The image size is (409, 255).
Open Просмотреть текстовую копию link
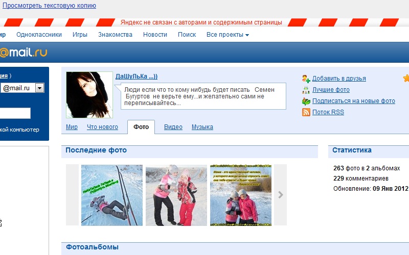(x=49, y=6)
